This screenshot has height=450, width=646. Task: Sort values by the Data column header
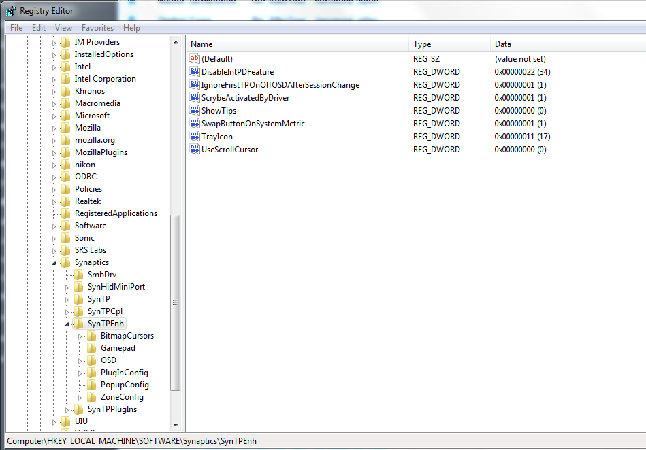pyautogui.click(x=568, y=44)
